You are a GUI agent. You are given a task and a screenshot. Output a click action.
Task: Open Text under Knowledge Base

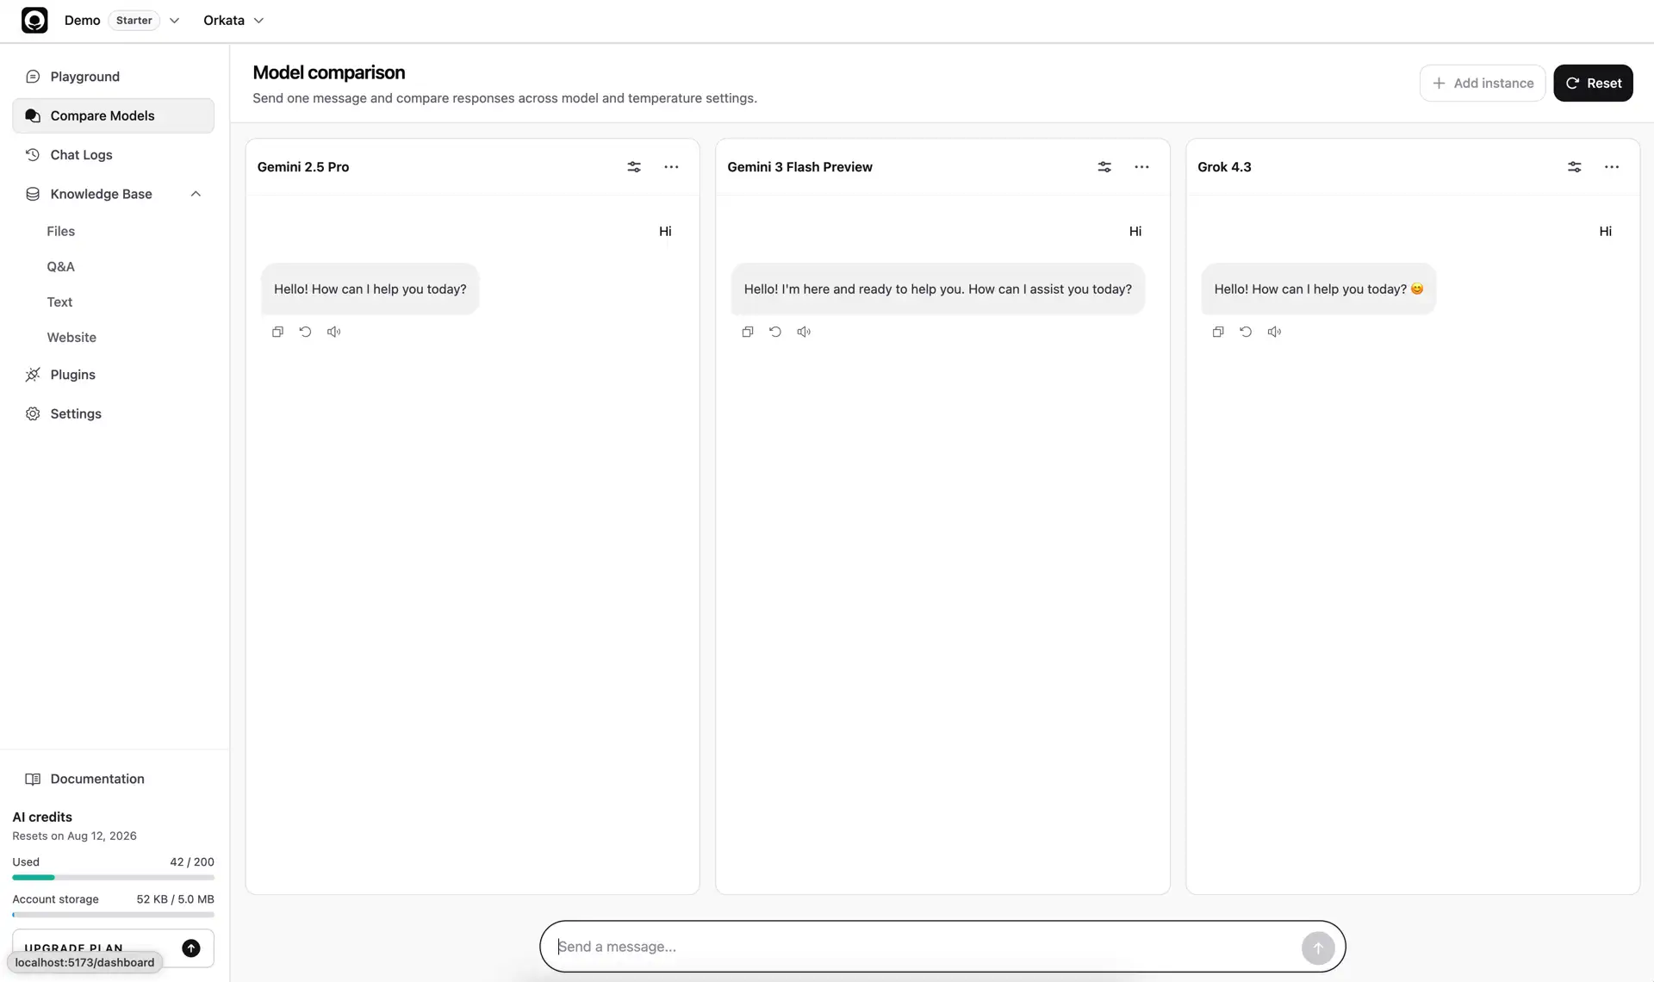59,301
